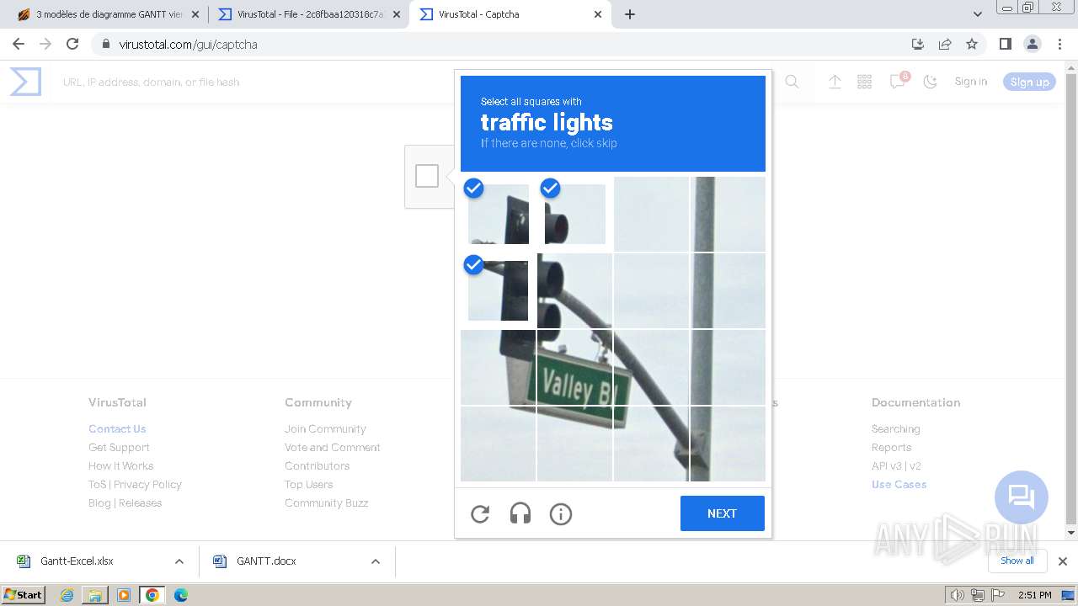
Task: Open Top Users link
Action: [x=308, y=484]
